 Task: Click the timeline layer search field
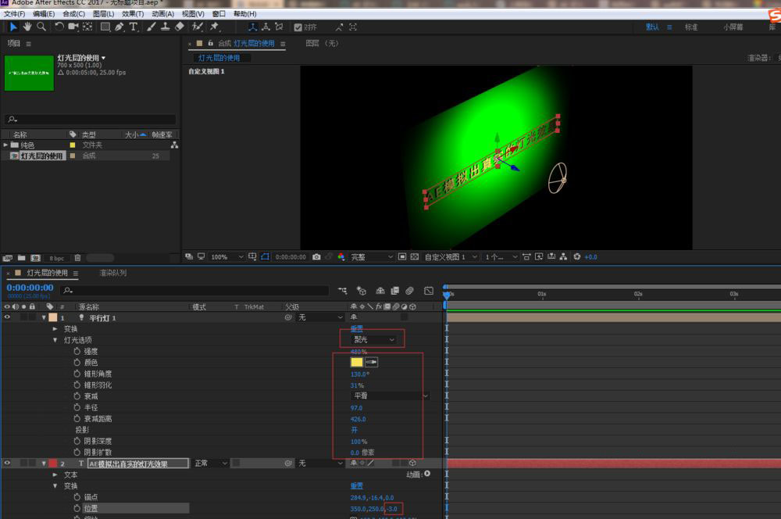point(195,291)
